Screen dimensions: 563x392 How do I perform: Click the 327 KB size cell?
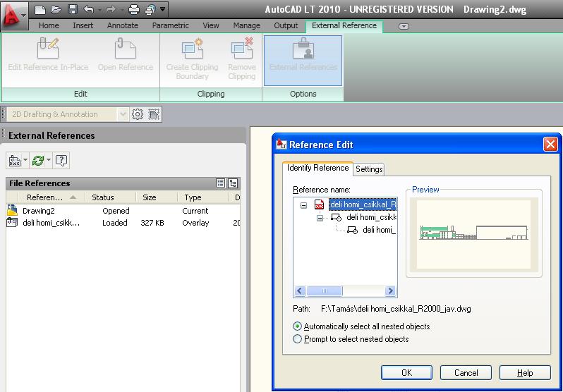coord(152,223)
